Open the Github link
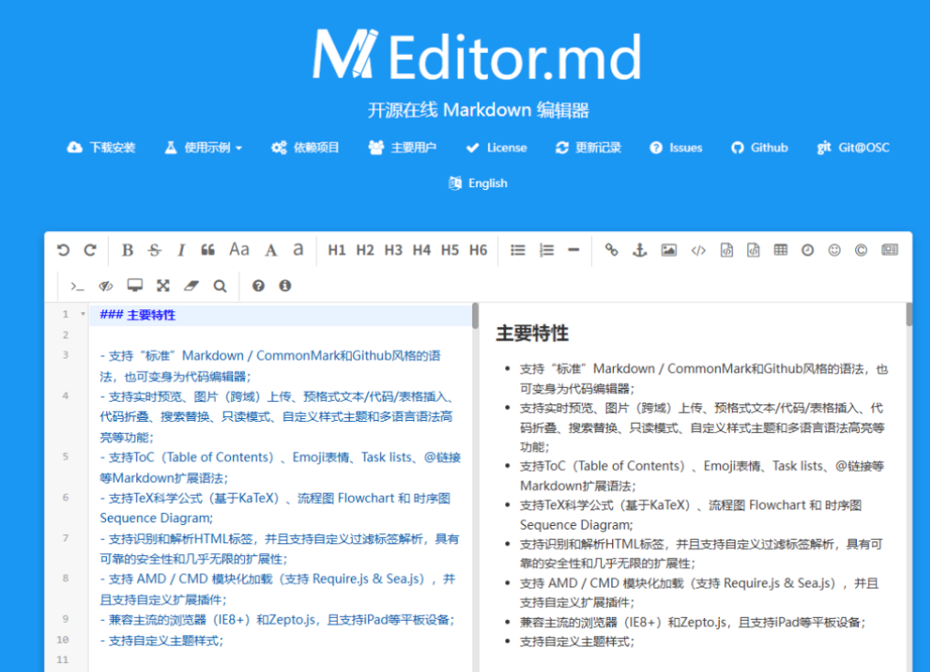The height and width of the screenshot is (672, 930). (759, 148)
